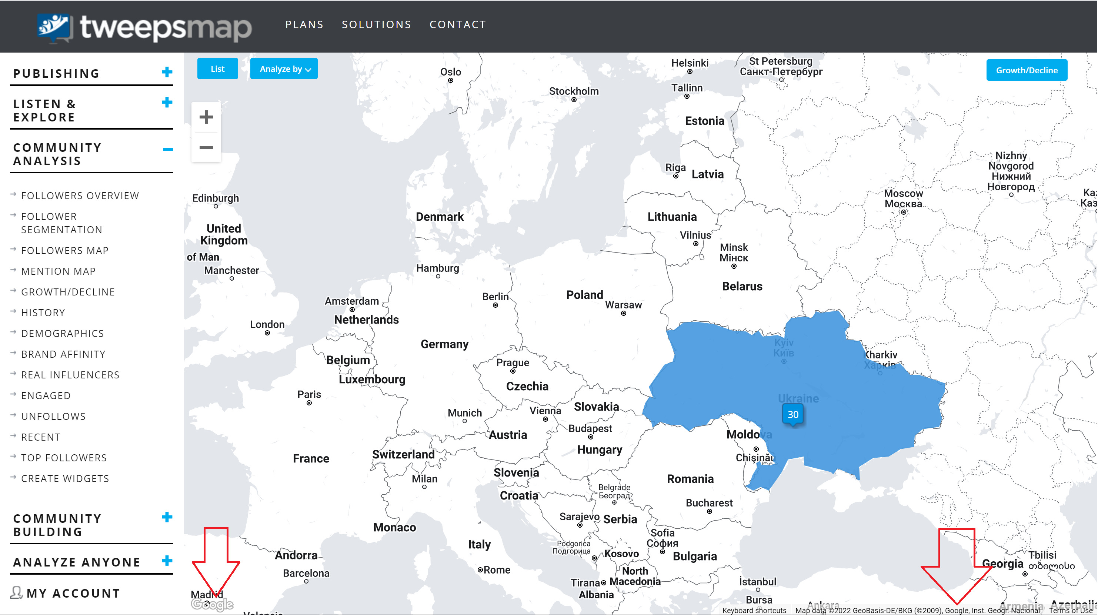The width and height of the screenshot is (1098, 615).
Task: Click the Lithuania label on the map
Action: click(x=672, y=217)
